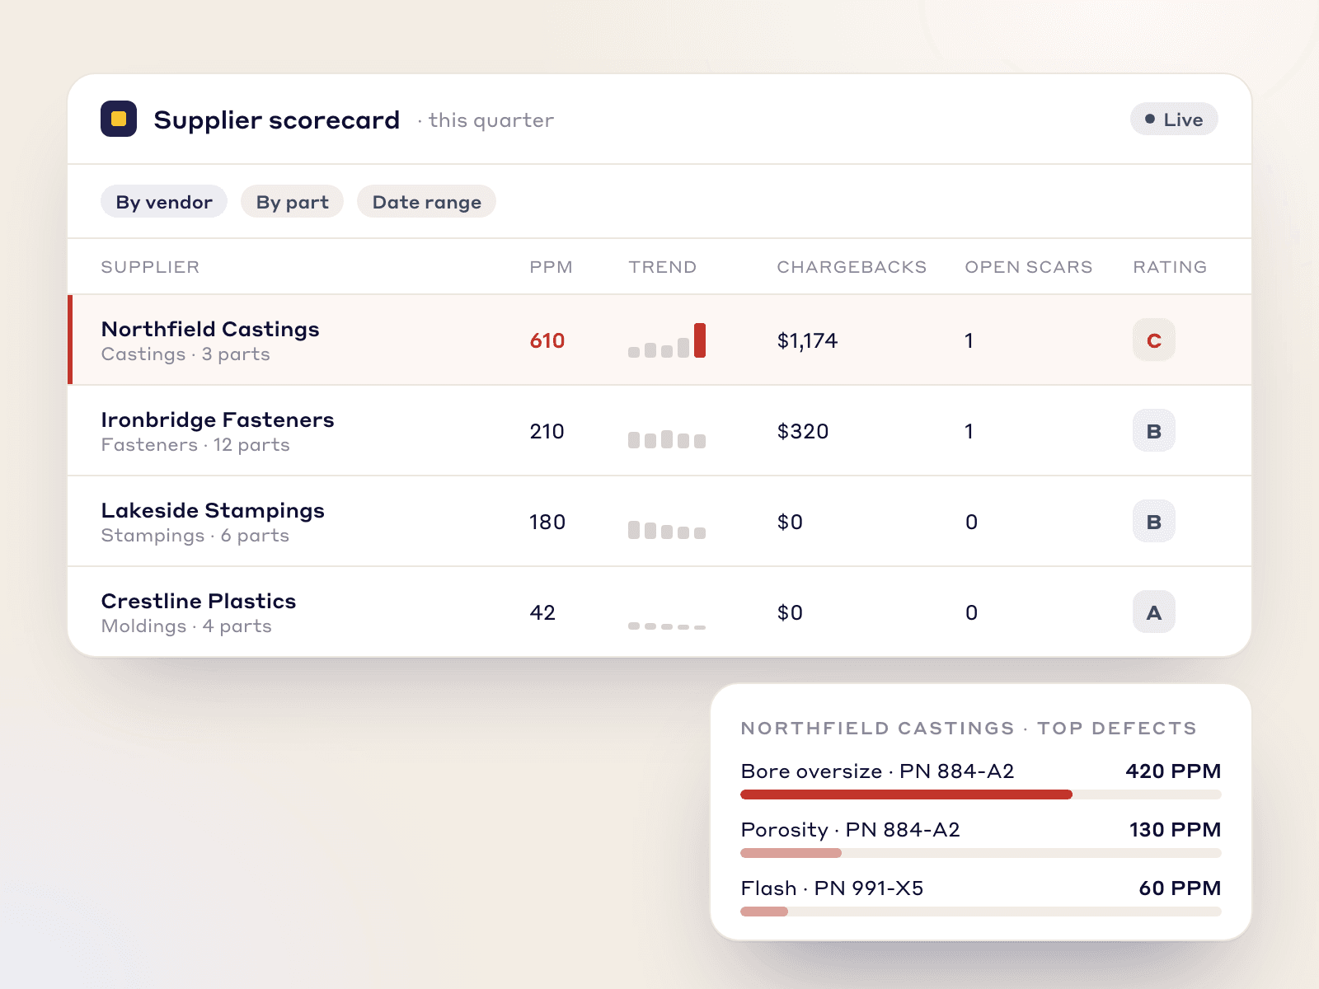Open the Northfield Castings supplier row
The image size is (1319, 989).
(659, 340)
